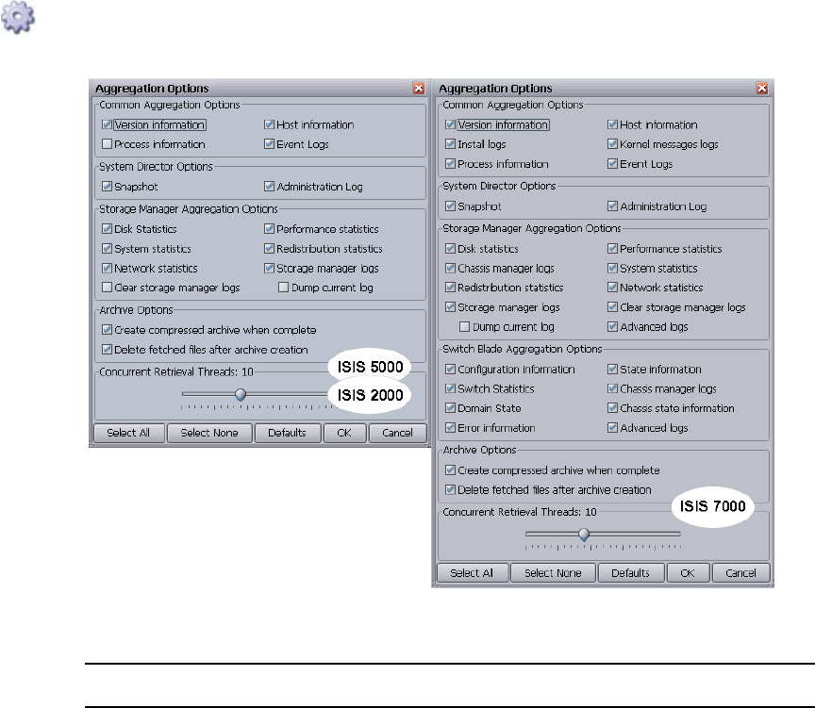Toggle Host information in left dialog
Viewport: 815px width, 708px height.
pyautogui.click(x=269, y=124)
